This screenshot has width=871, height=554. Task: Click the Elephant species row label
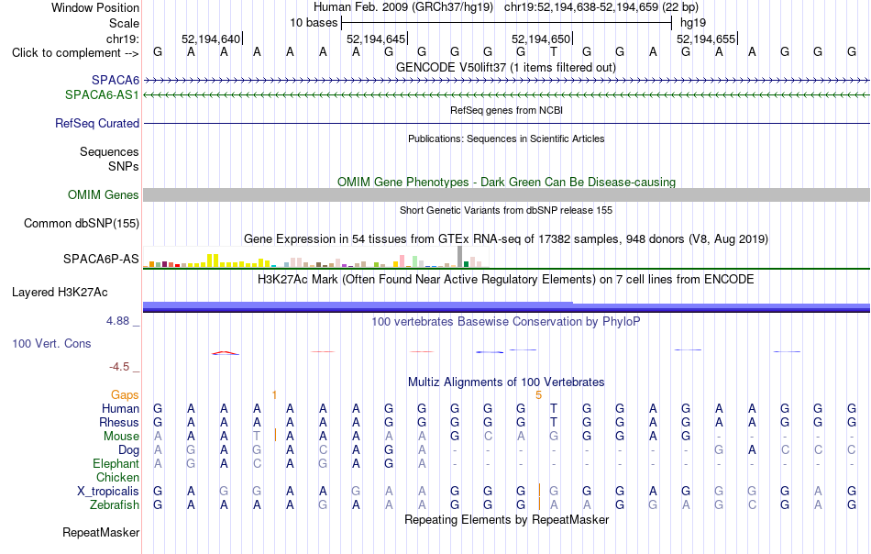(x=116, y=463)
